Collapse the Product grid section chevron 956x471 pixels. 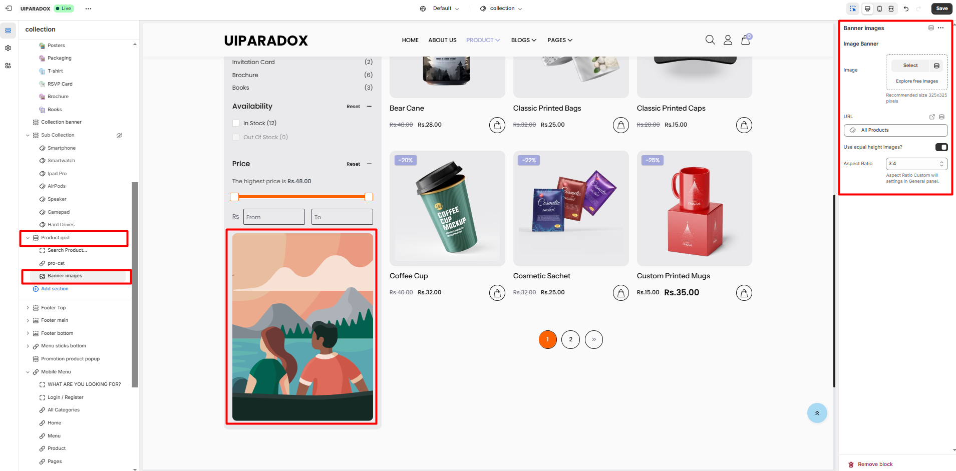pyautogui.click(x=28, y=238)
